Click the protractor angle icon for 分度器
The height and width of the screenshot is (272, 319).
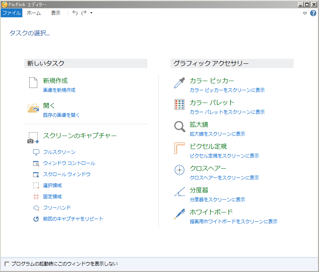coord(180,192)
